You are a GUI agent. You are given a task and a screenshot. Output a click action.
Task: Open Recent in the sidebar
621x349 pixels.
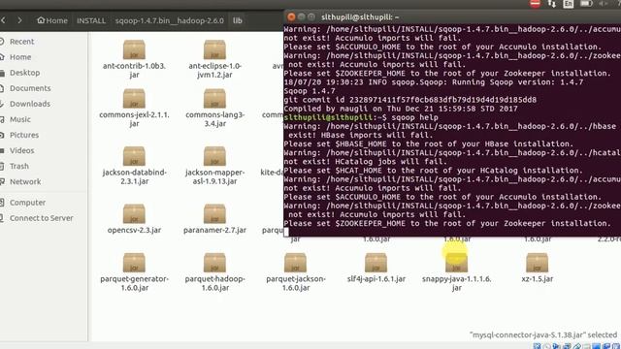click(21, 42)
